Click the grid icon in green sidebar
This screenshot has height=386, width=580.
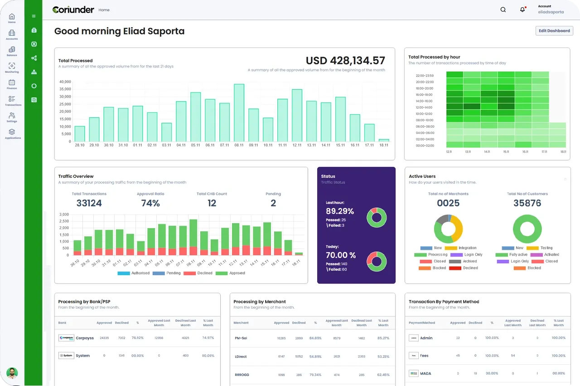tap(34, 100)
